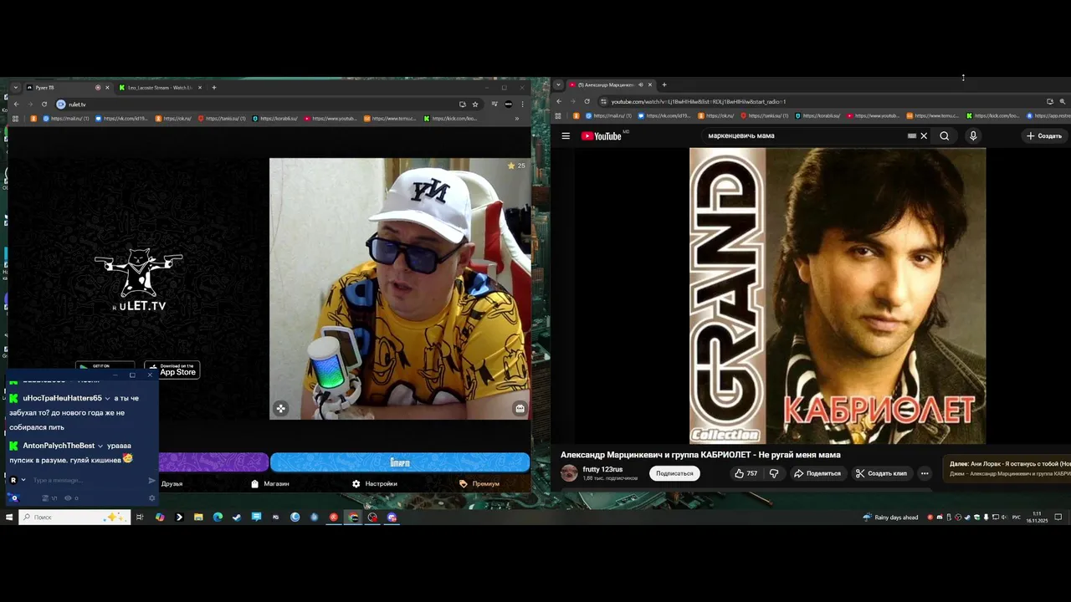Share the video via Поделиться
1071x602 pixels.
[817, 473]
